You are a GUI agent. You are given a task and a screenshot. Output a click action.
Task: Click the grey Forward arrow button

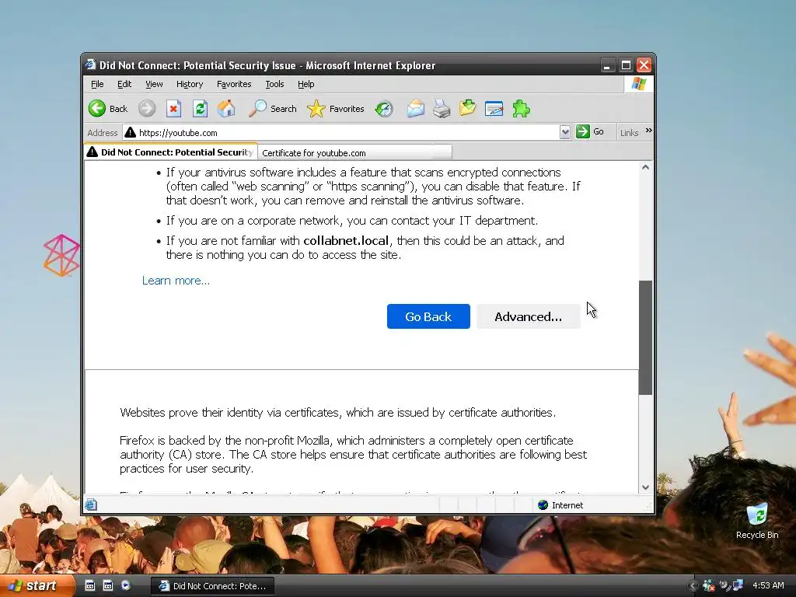coord(147,109)
